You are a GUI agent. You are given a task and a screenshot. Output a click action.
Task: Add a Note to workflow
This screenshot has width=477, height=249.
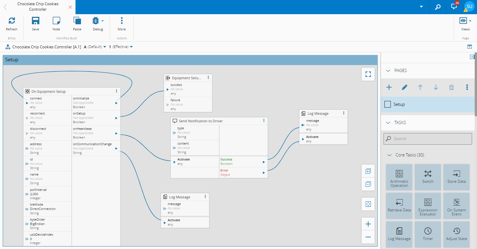[56, 21]
